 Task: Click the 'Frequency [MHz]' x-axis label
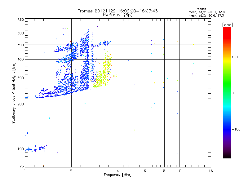point(117,175)
